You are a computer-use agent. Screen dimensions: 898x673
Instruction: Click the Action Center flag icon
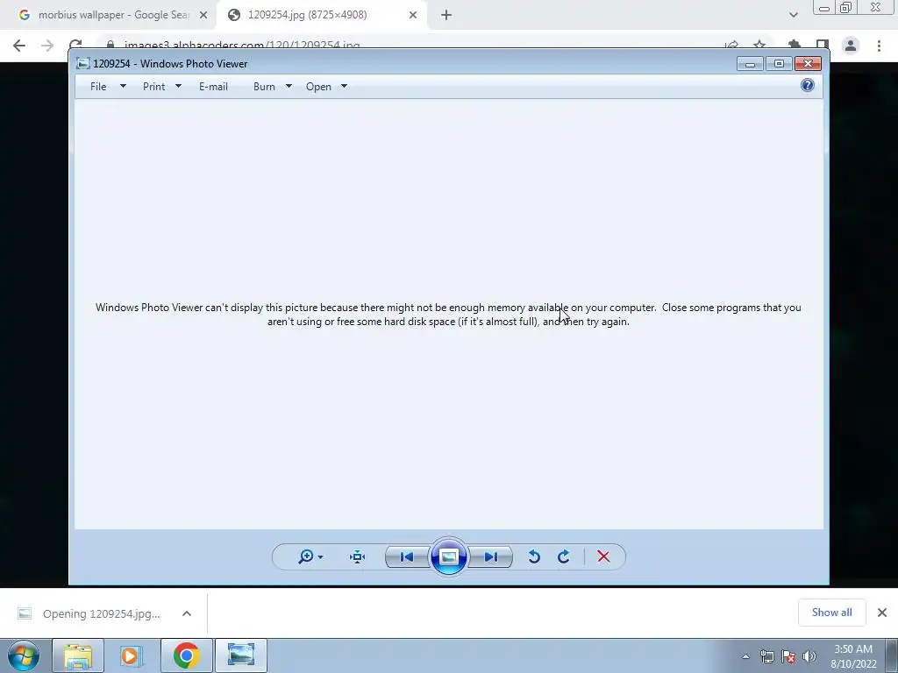tap(788, 656)
